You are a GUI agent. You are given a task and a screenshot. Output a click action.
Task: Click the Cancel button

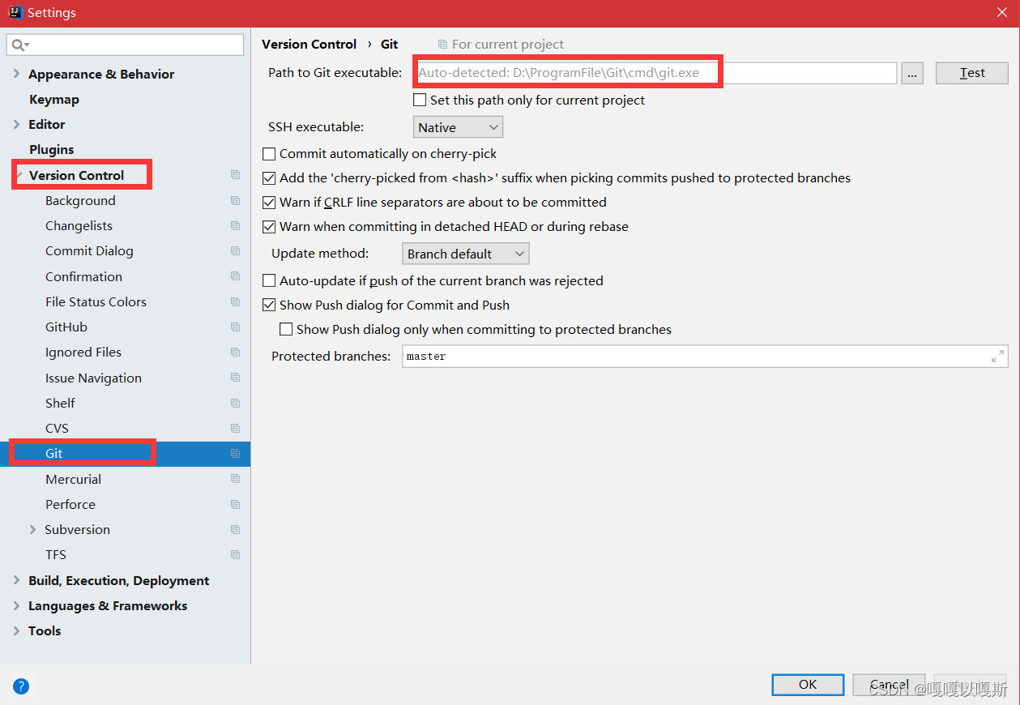[890, 685]
